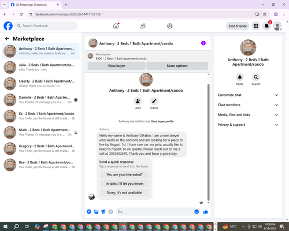Open Mark conversation in chat list
289x231 pixels.
(x=40, y=132)
